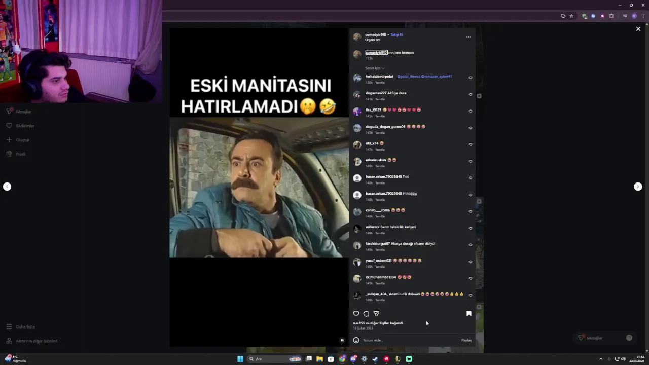649x365 pixels.
Task: Like farukkturgut67's comment heart
Action: tap(471, 245)
